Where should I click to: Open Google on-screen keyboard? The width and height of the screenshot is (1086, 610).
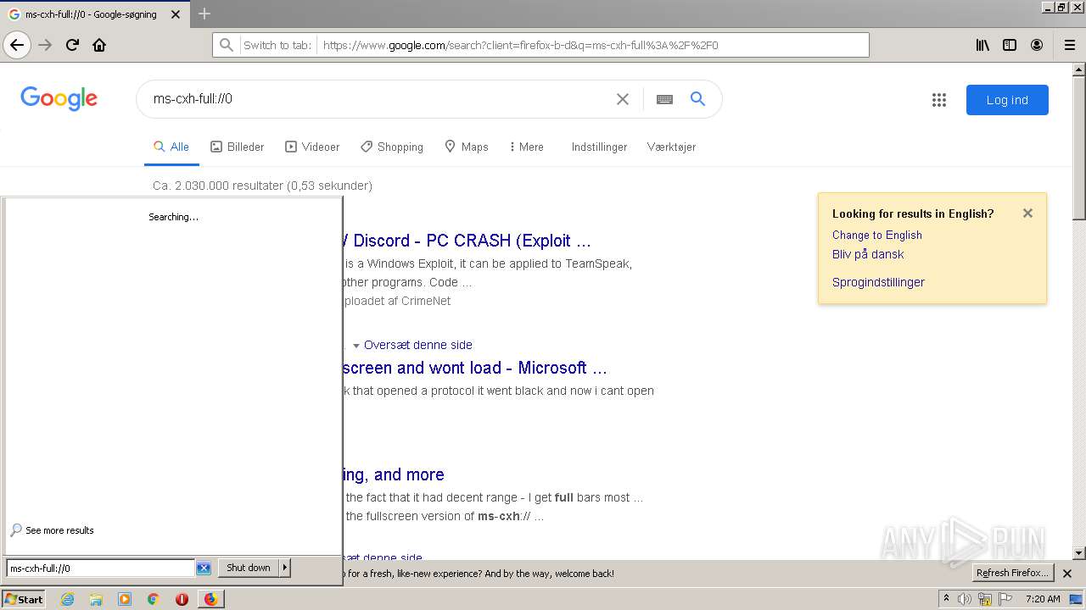[x=664, y=99]
